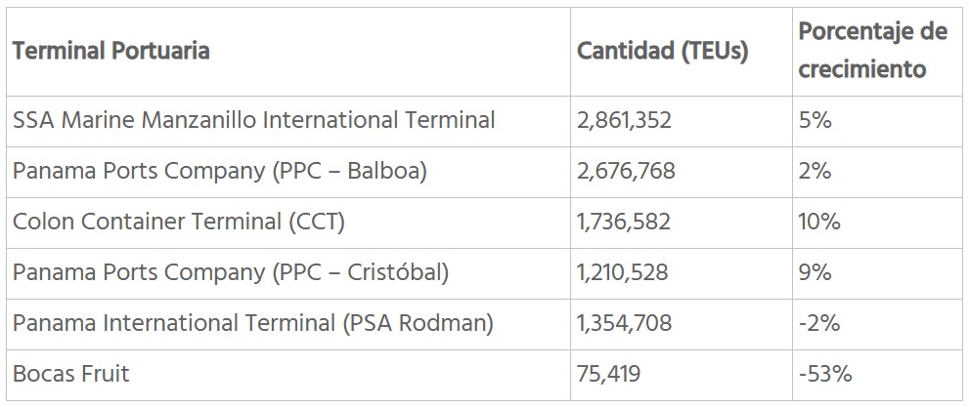The width and height of the screenshot is (969, 407).
Task: Click the 1,736,582 TEUs value
Action: coord(624,222)
